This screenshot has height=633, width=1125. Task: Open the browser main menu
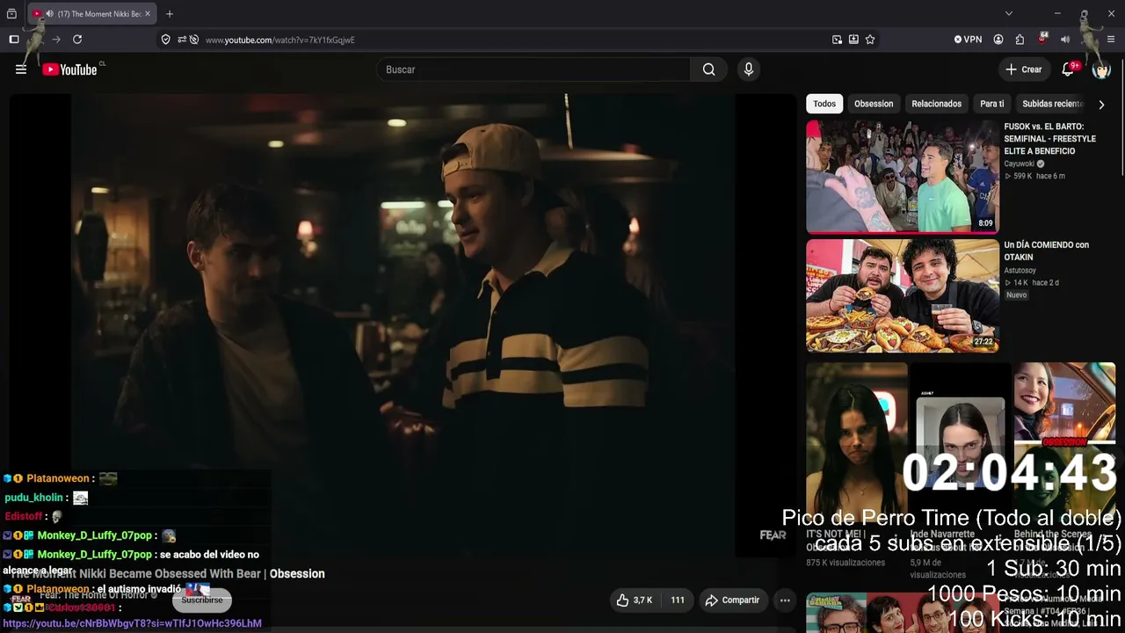pyautogui.click(x=1111, y=40)
